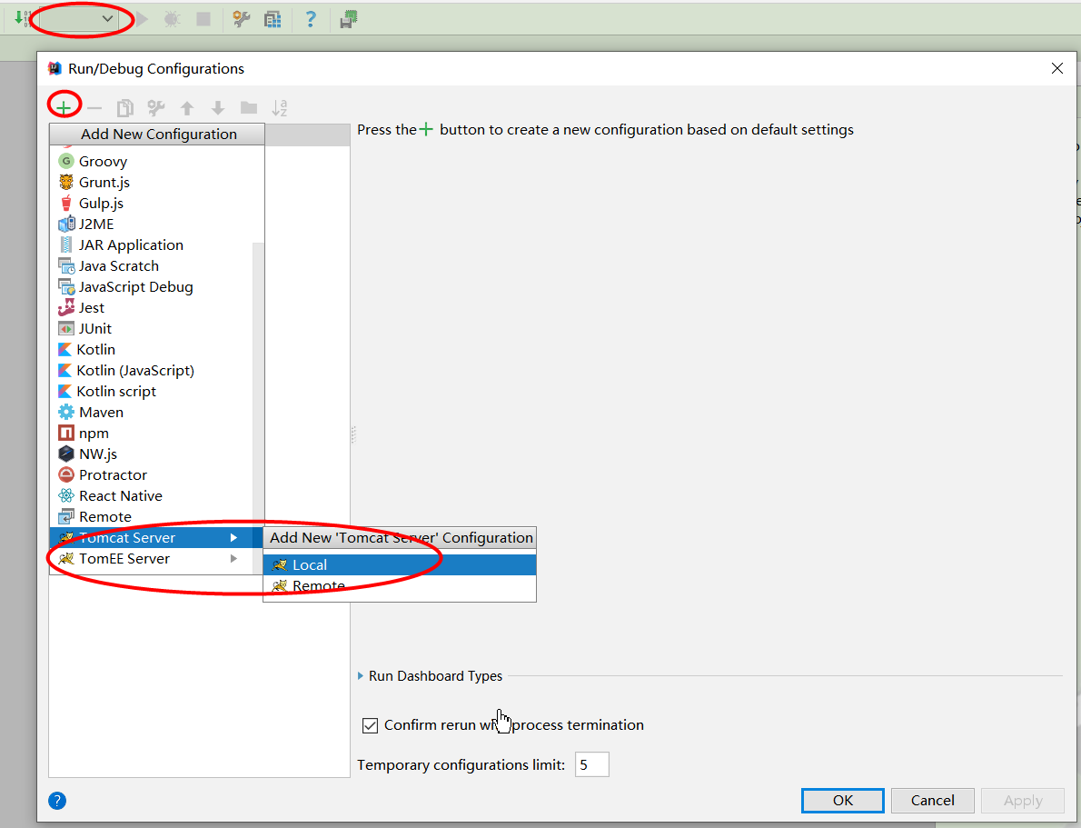Click the question mark Help toolbar icon
Screen dimensions: 1081x828
(x=311, y=19)
